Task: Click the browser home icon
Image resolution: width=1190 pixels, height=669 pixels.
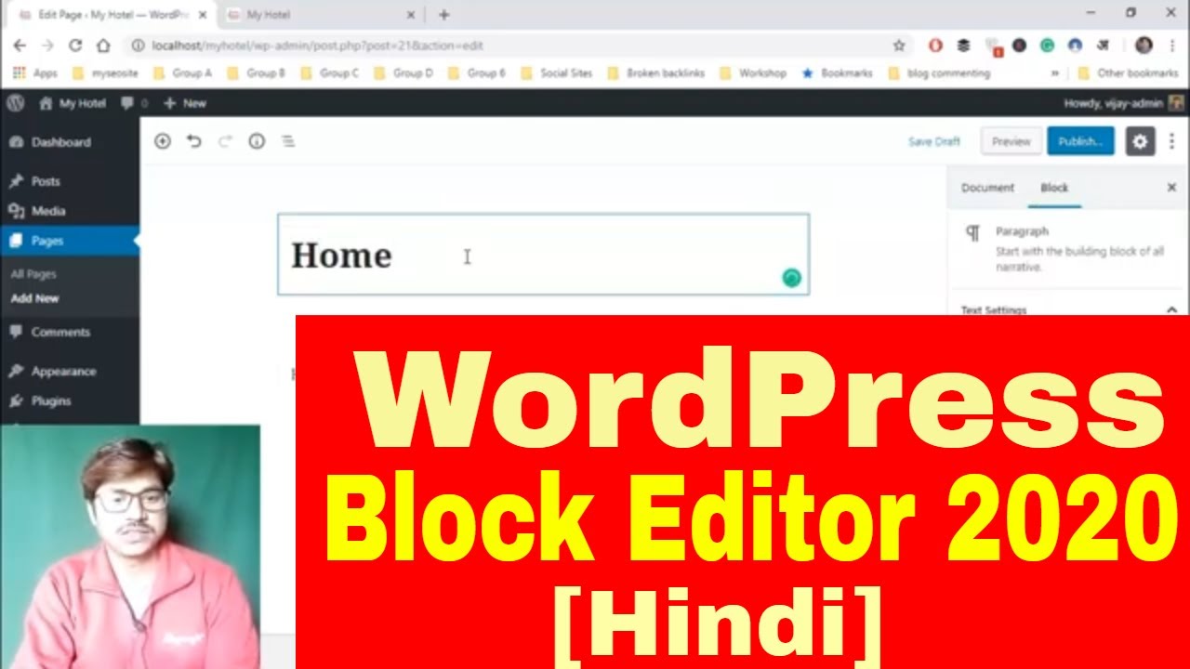Action: click(103, 46)
